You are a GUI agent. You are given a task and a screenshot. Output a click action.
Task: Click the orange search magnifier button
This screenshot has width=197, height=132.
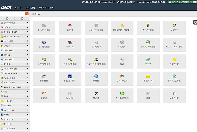(x=27, y=13)
